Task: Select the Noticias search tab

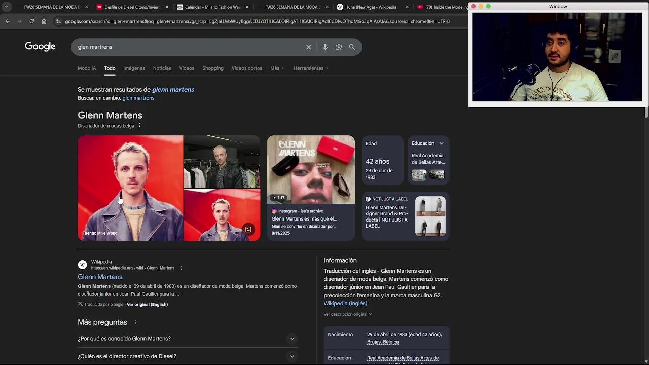Action: 162,68
